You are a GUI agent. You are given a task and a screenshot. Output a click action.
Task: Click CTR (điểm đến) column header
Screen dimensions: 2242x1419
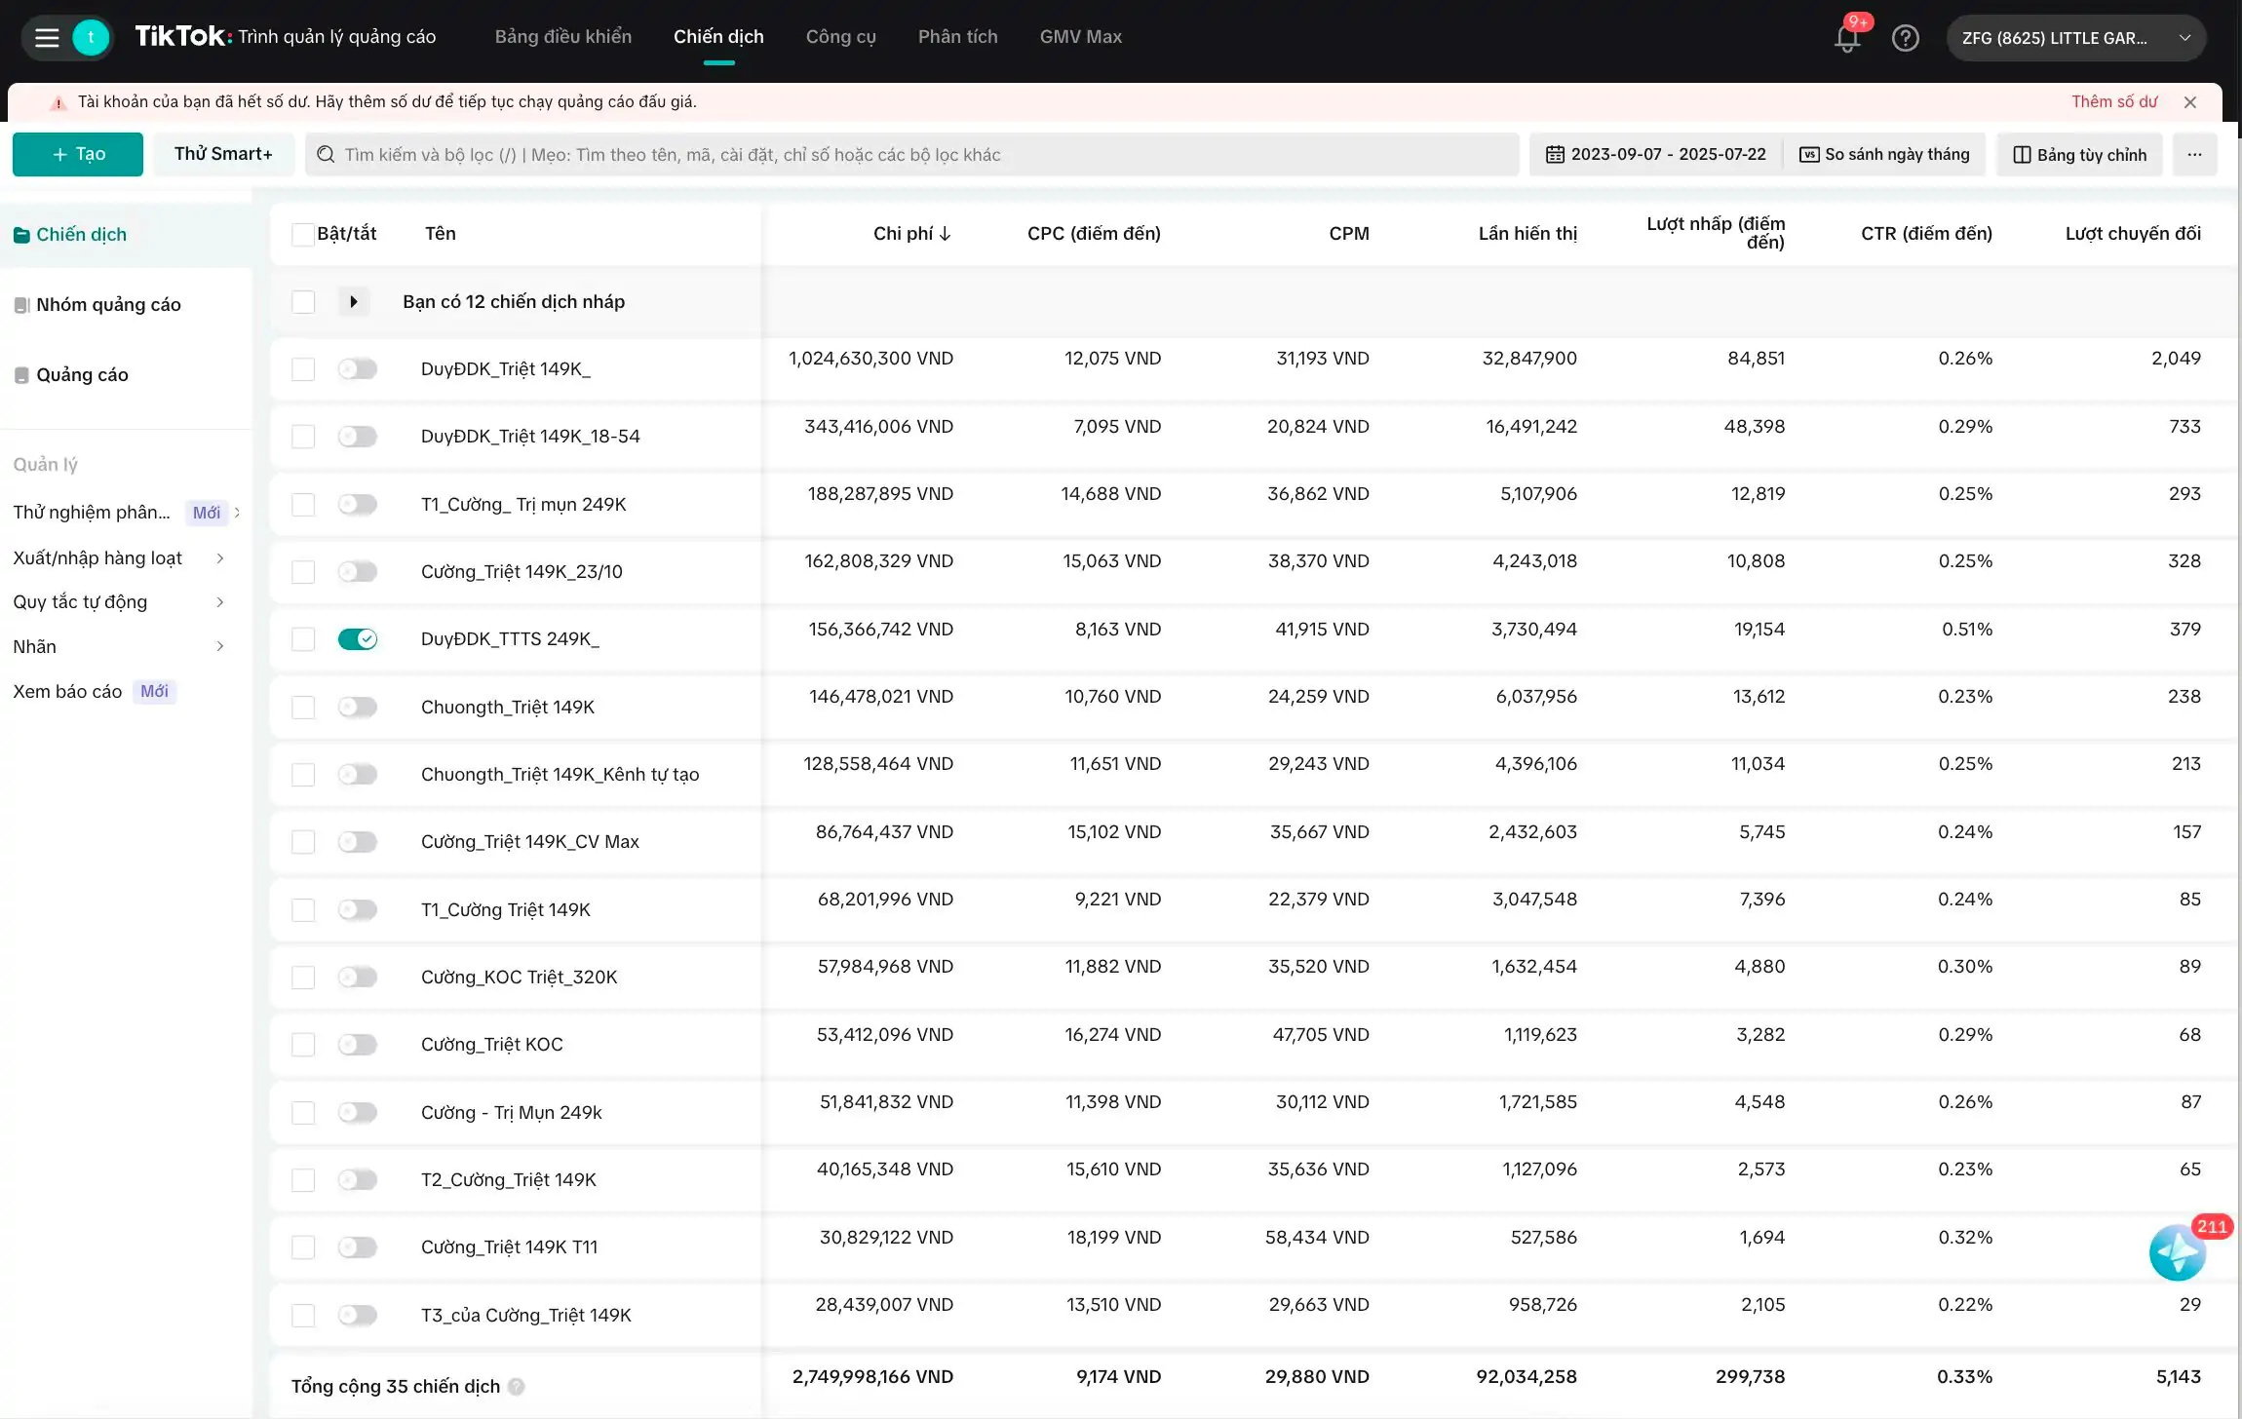coord(1926,234)
